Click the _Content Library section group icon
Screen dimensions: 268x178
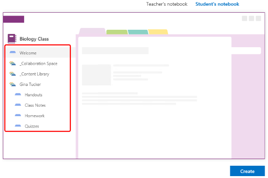[x=12, y=74]
